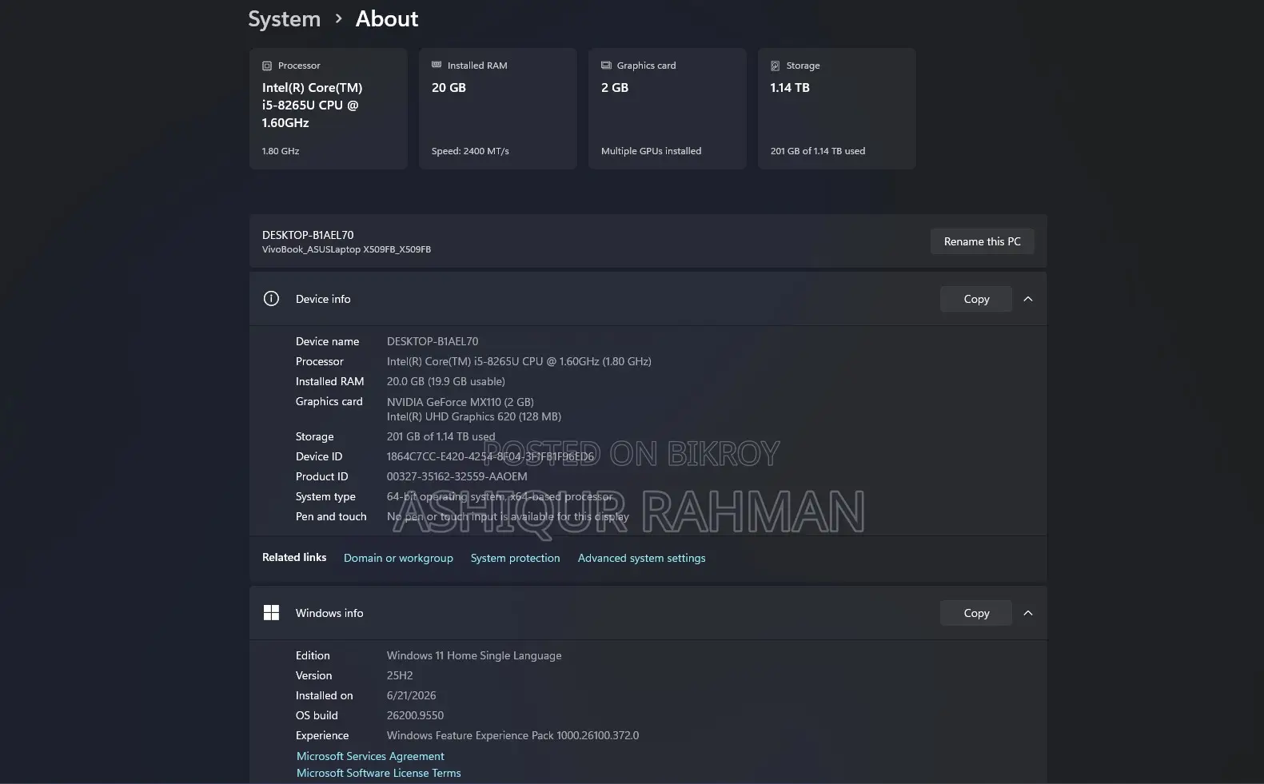Select the 1.80 GHz processor speed text
This screenshot has height=784, width=1264.
[281, 151]
